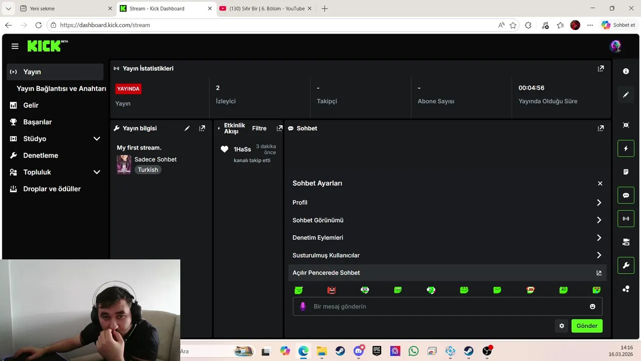Pop out the Yayın bilgisi panel
This screenshot has height=361, width=641.
click(202, 128)
